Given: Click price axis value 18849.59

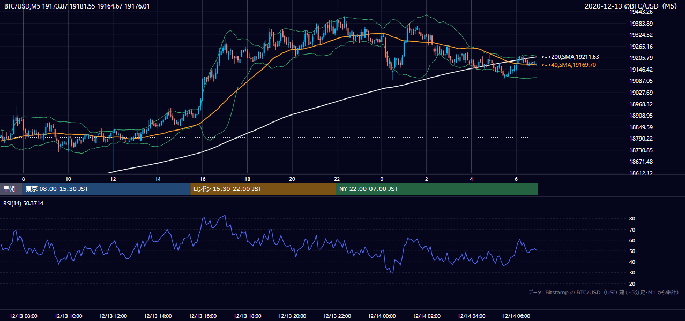Looking at the screenshot, I should [641, 127].
